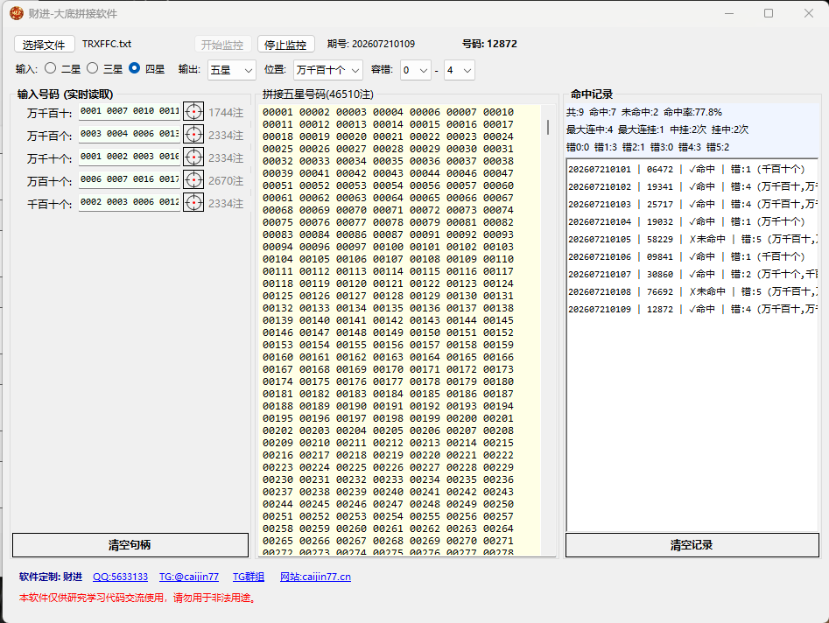The height and width of the screenshot is (623, 829).
Task: Expand the 位置 万千百十个 dropdown
Action: 327,70
